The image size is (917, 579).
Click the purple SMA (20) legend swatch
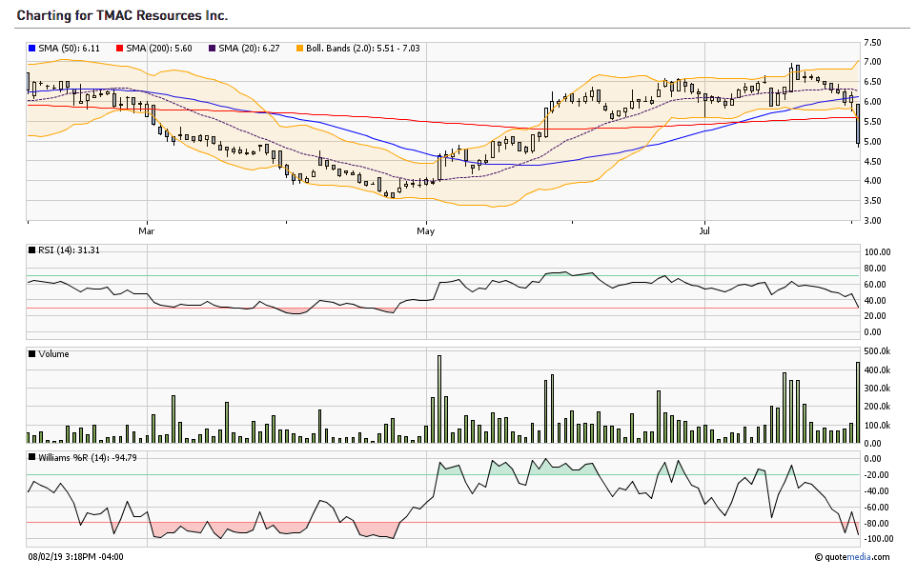213,49
